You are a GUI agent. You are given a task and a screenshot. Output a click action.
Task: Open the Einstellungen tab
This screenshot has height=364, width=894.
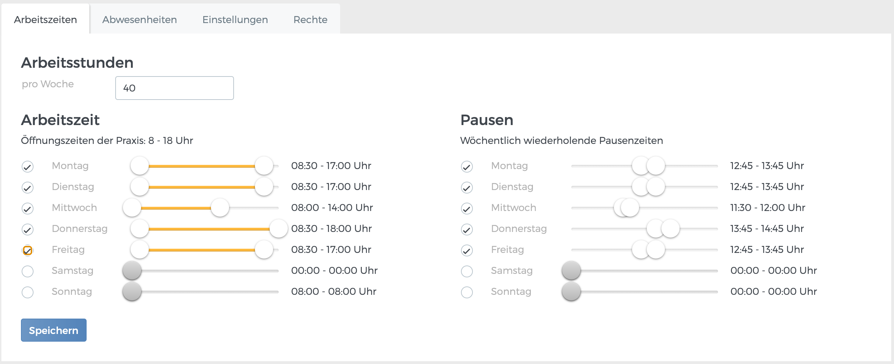[235, 20]
